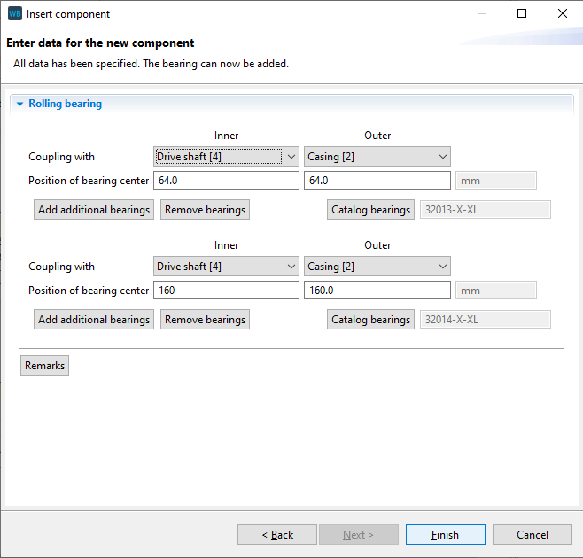Focus the Outer position field showing 160.0
The height and width of the screenshot is (558, 583).
377,291
